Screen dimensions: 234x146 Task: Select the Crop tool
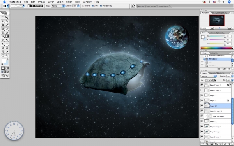click(3, 25)
